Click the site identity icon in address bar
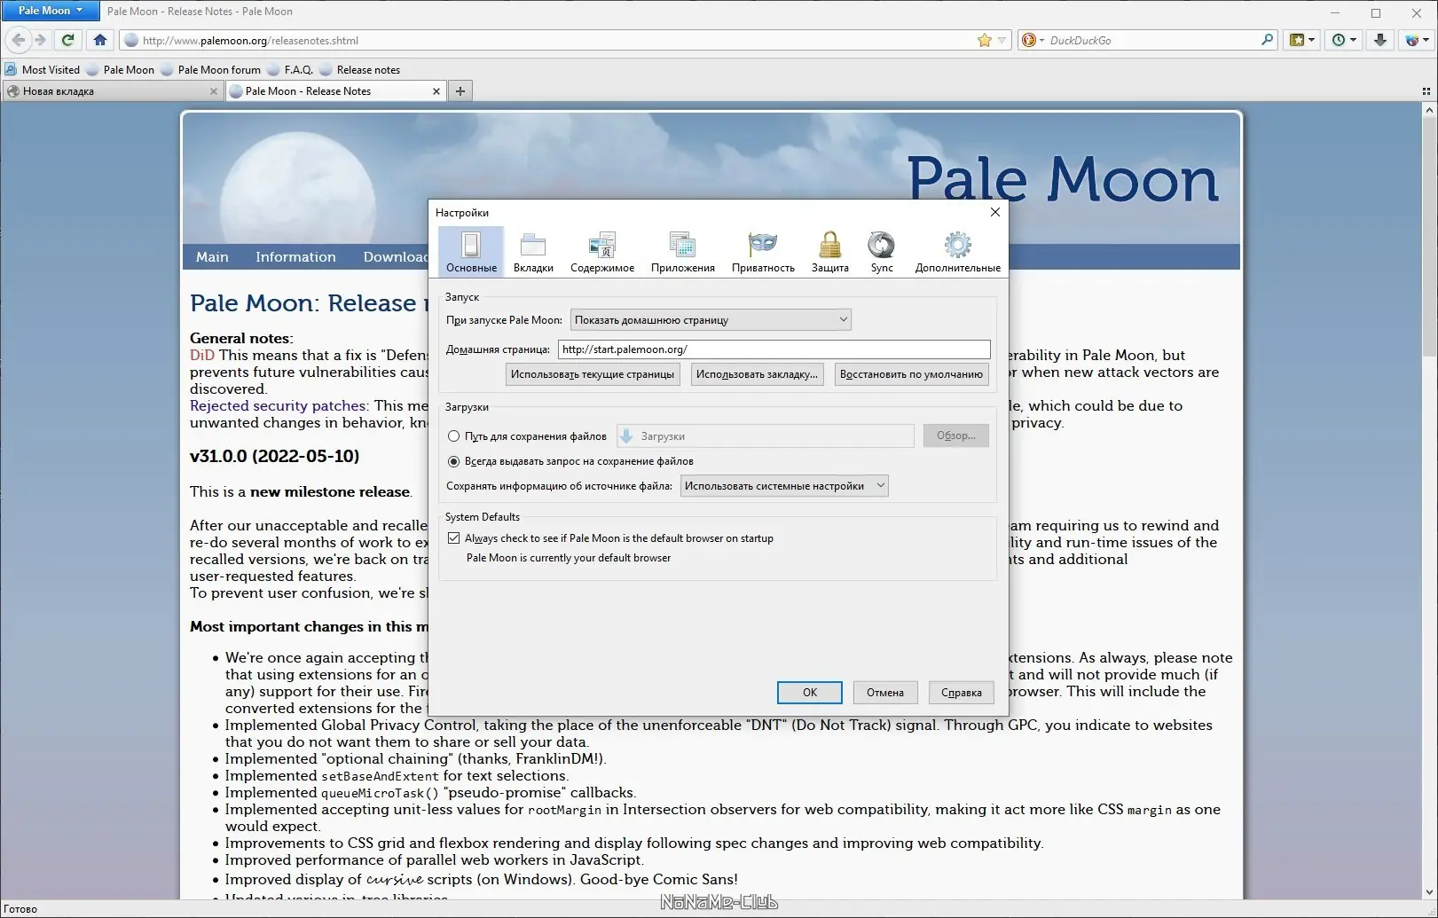The width and height of the screenshot is (1438, 918). 130,40
